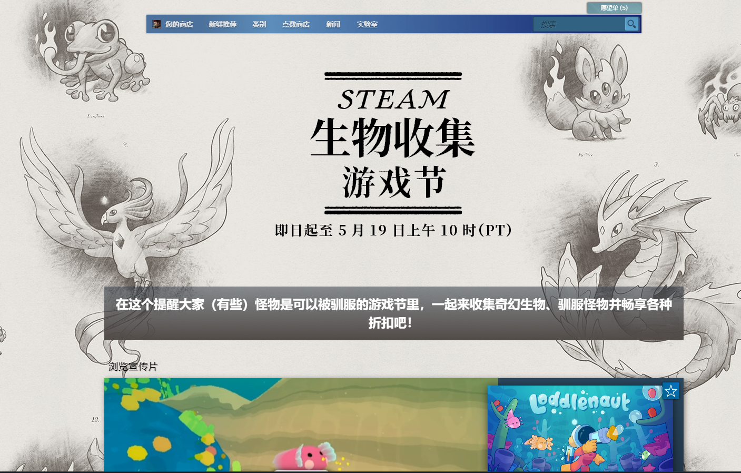Open the Loddlenaut game capsule
The width and height of the screenshot is (741, 473).
[x=580, y=428]
